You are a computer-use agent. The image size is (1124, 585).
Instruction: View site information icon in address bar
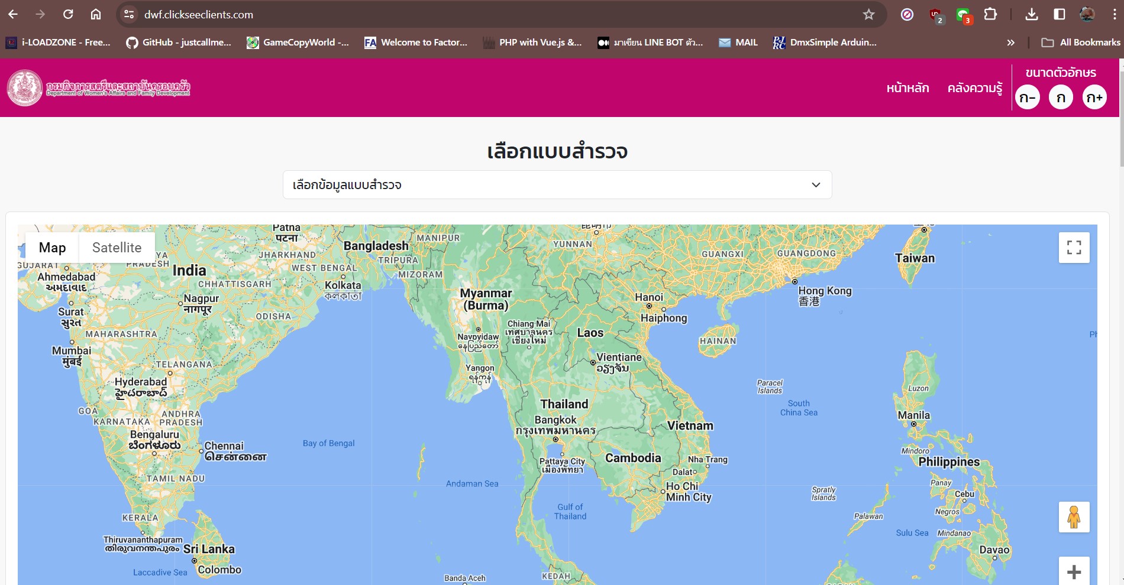tap(129, 14)
